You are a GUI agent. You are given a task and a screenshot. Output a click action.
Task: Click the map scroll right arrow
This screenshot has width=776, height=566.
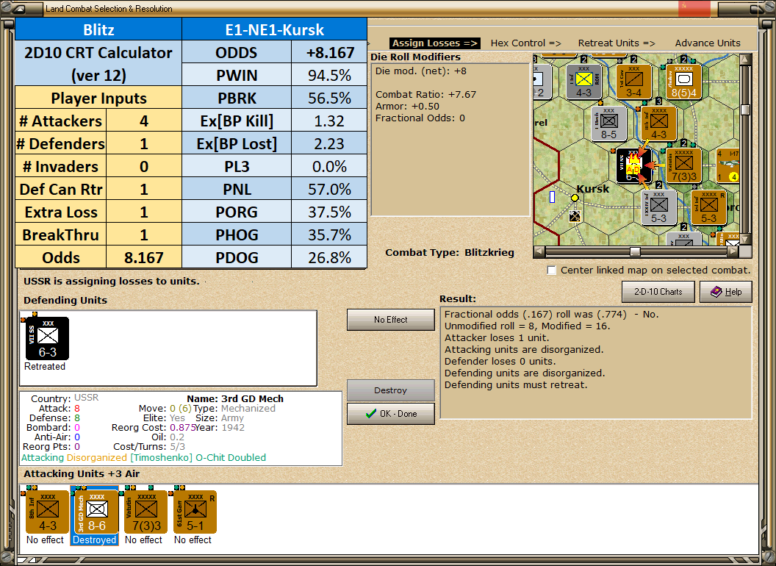tap(733, 252)
